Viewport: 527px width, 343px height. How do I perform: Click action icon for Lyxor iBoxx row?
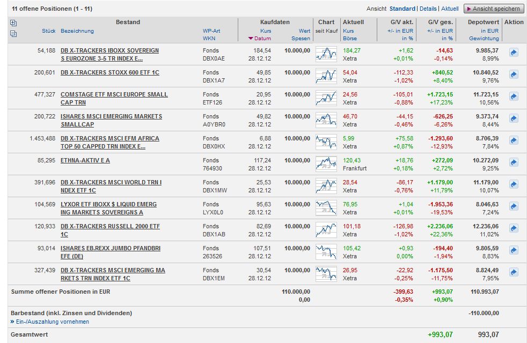click(x=514, y=206)
